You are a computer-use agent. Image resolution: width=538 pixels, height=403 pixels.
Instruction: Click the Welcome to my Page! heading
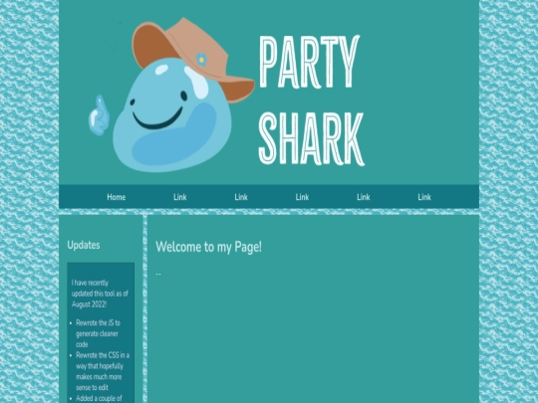click(208, 247)
